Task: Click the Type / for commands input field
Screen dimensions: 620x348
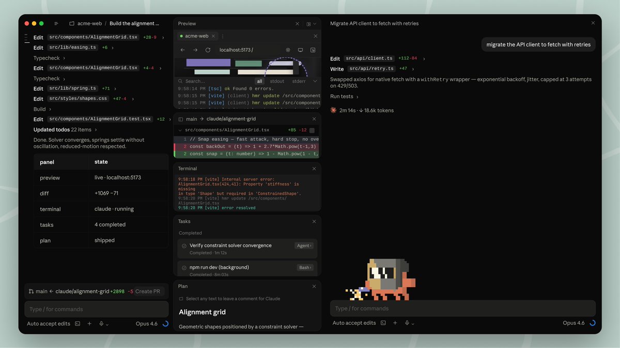Action: [x=96, y=308]
